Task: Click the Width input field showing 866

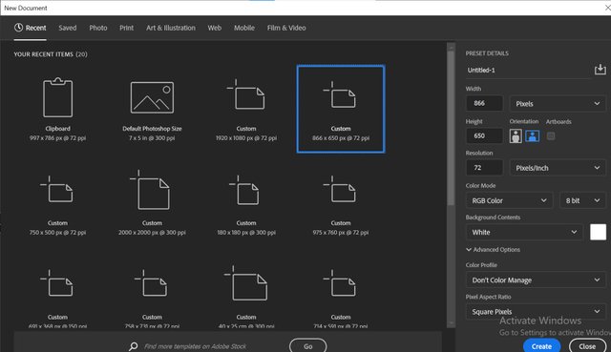Action: click(x=484, y=103)
